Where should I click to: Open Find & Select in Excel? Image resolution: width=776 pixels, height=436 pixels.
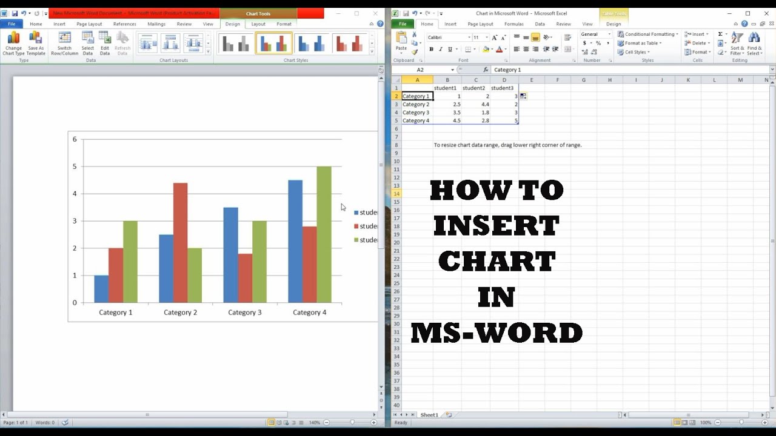[x=754, y=44]
